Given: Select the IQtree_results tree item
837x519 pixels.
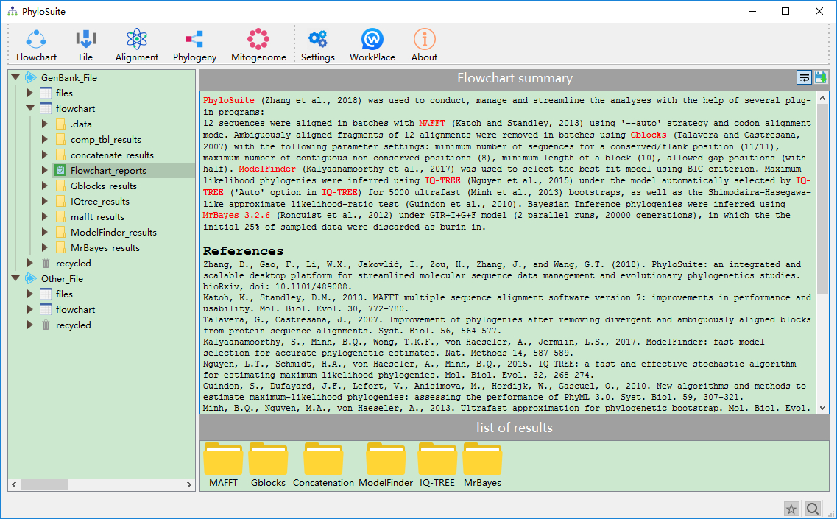Looking at the screenshot, I should [x=100, y=201].
